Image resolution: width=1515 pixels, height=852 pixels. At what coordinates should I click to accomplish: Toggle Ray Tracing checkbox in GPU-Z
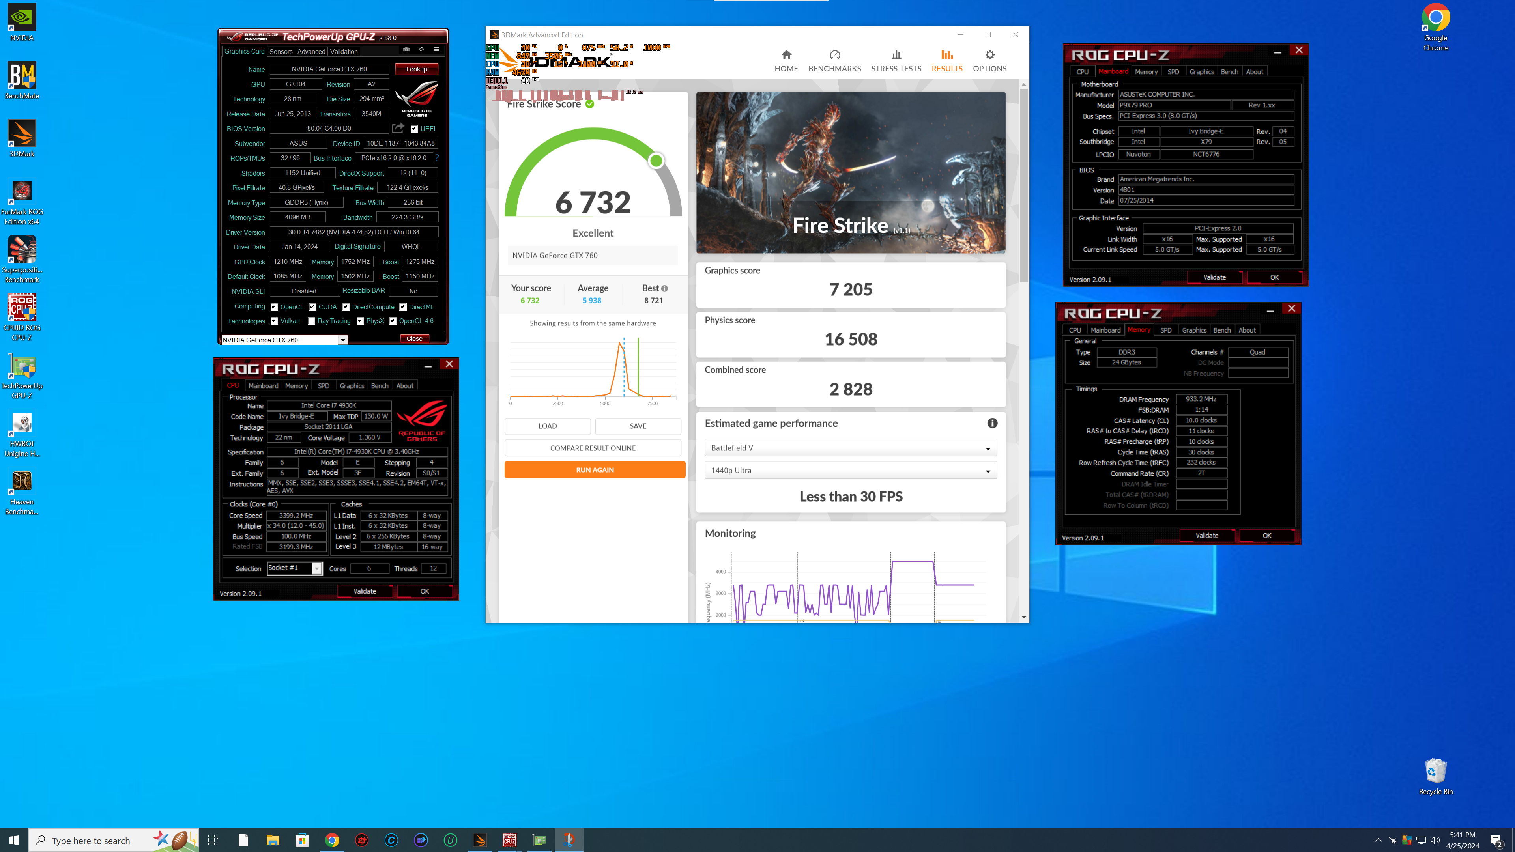(x=312, y=321)
